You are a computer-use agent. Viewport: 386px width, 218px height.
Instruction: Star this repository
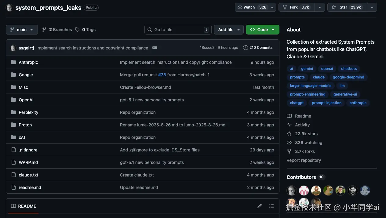point(346,7)
